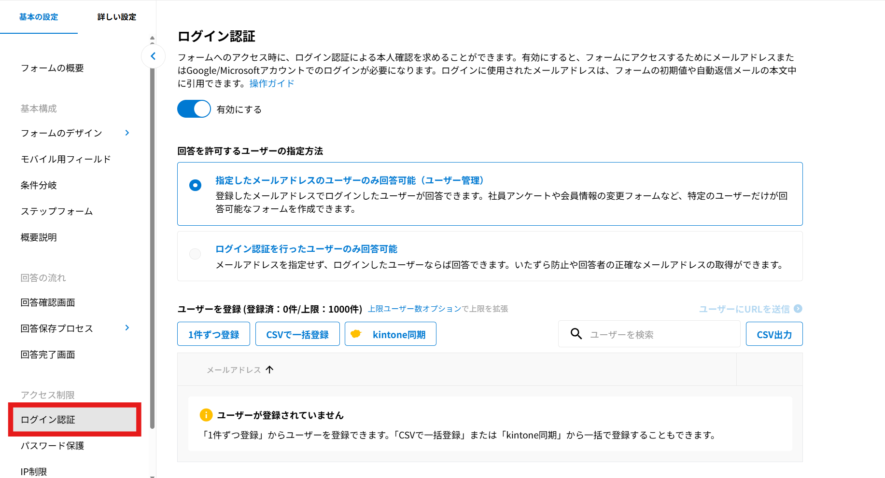The width and height of the screenshot is (885, 478).
Task: Open the 基本の設定 tab
Action: [39, 17]
